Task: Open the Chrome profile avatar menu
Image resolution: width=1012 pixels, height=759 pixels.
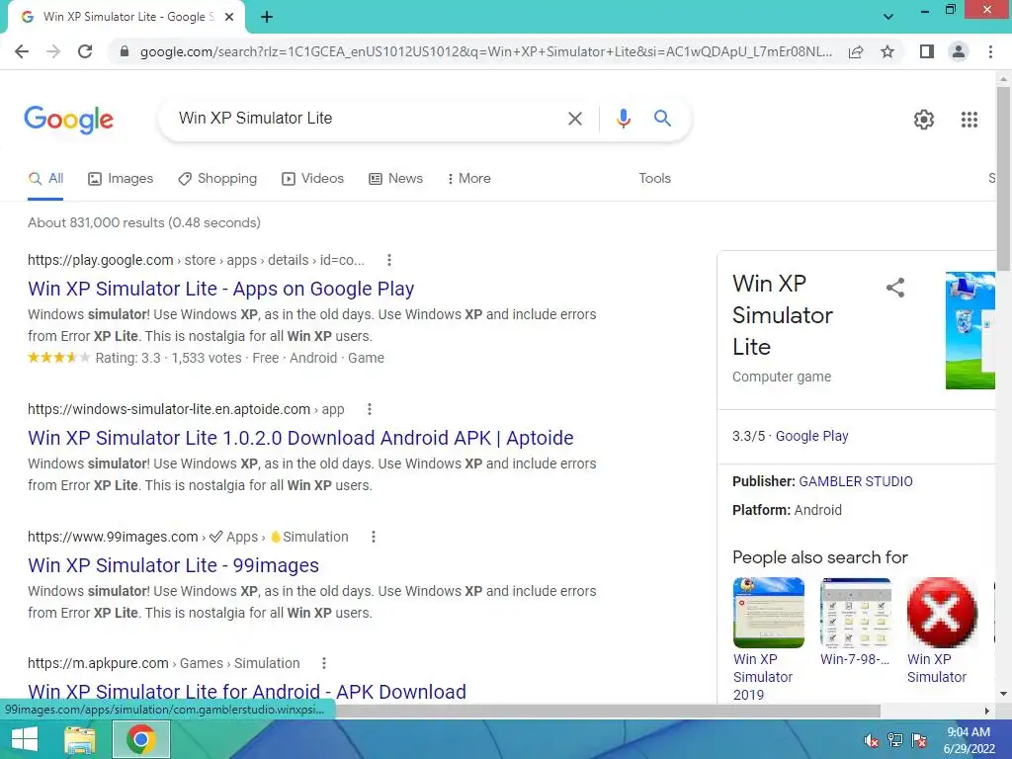Action: tap(959, 51)
